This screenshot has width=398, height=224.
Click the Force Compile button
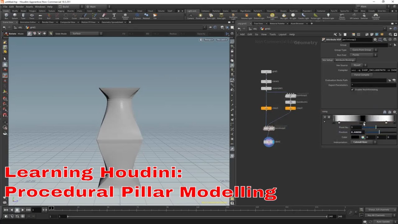[361, 75]
